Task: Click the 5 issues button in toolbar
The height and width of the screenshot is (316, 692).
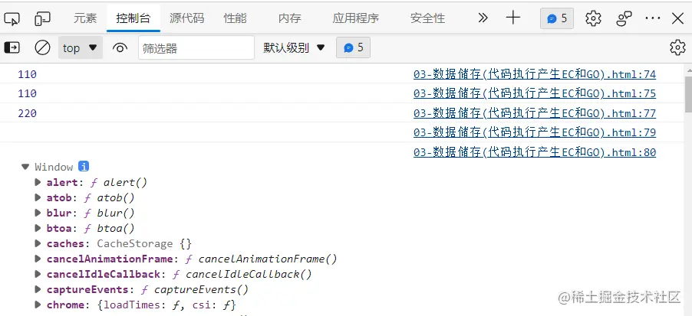Action: point(557,18)
